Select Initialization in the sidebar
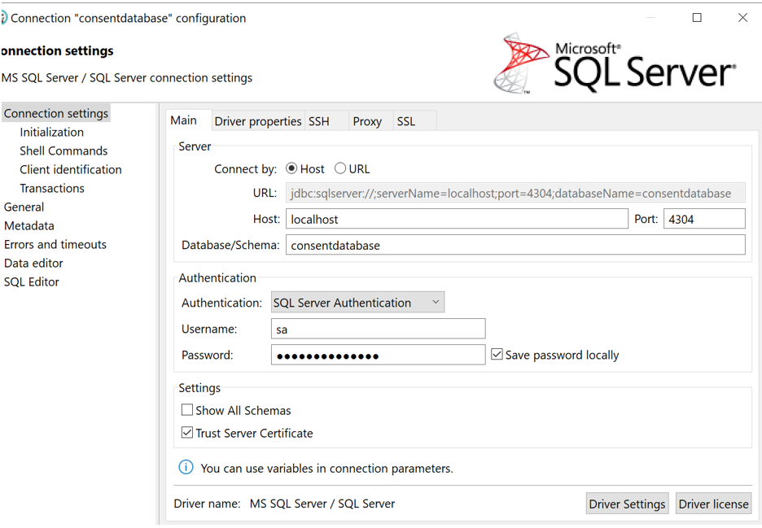 [x=52, y=131]
